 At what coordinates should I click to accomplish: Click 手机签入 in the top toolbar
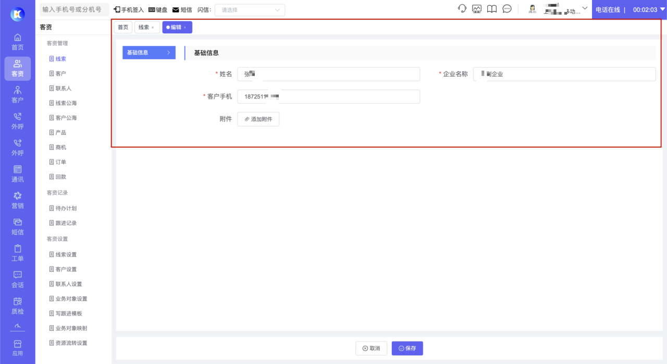tap(129, 10)
